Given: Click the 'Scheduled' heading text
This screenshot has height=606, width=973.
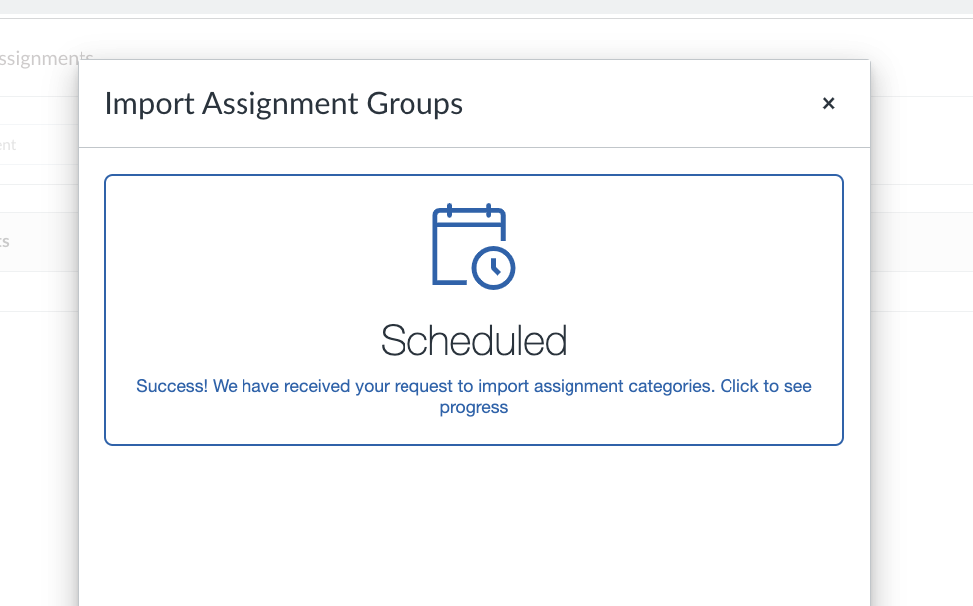Looking at the screenshot, I should 473,341.
